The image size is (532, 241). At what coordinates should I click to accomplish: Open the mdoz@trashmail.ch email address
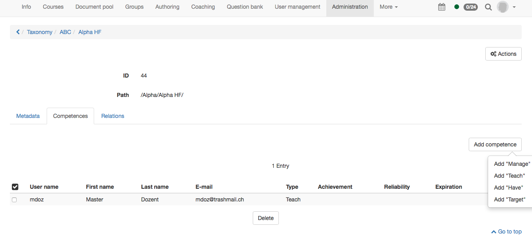220,199
